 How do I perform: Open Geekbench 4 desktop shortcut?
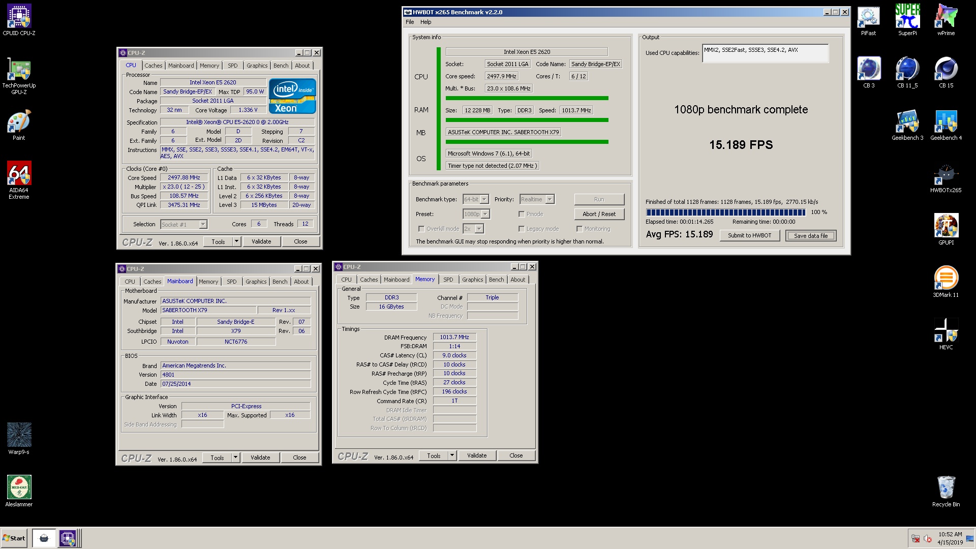[x=946, y=125]
